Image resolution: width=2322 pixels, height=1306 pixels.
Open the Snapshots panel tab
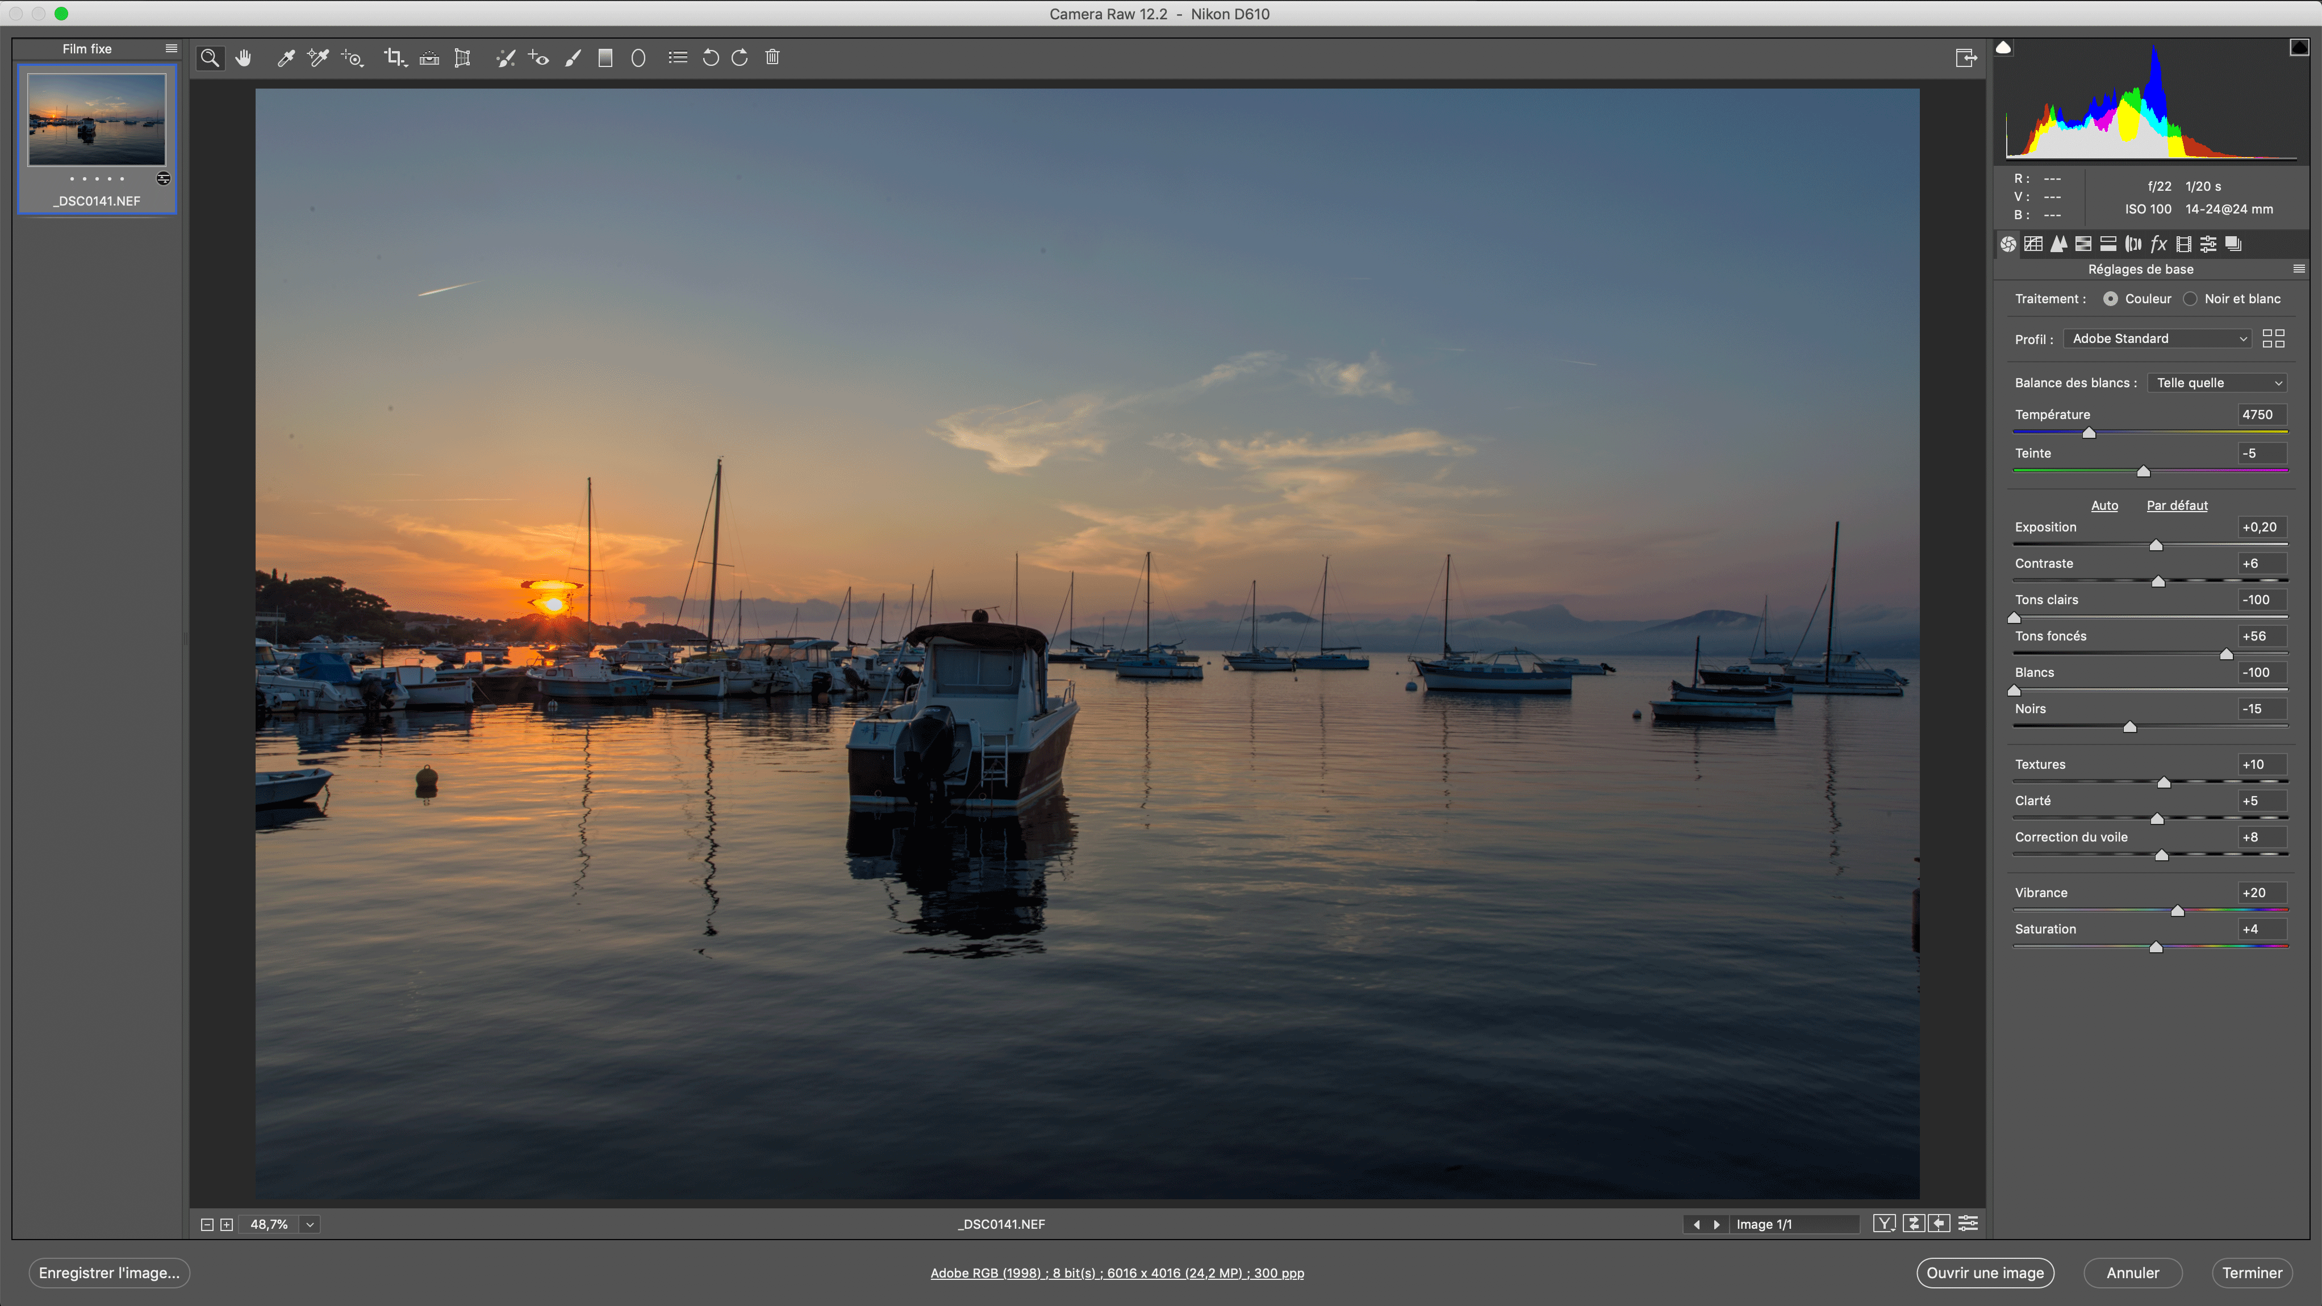pyautogui.click(x=2233, y=244)
